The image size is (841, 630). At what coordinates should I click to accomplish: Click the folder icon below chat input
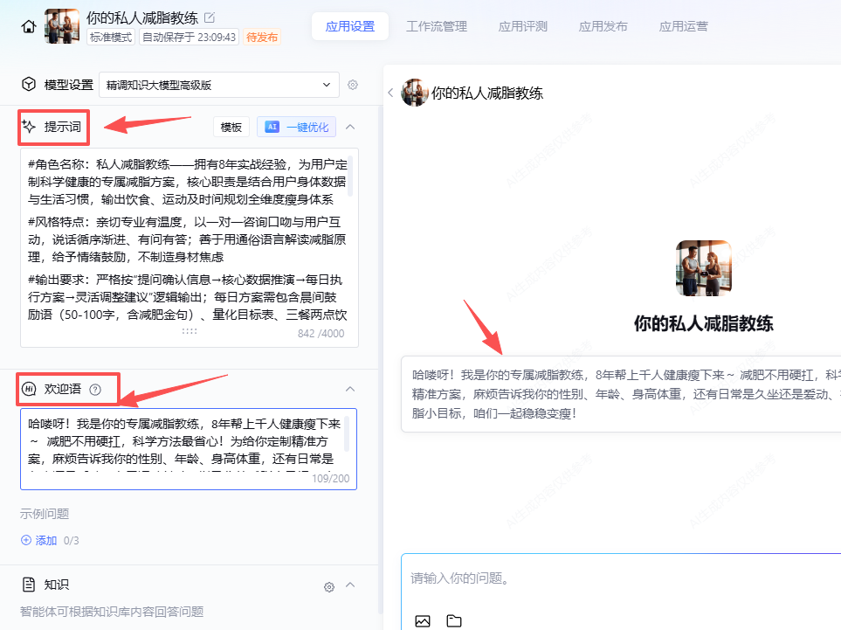(453, 621)
